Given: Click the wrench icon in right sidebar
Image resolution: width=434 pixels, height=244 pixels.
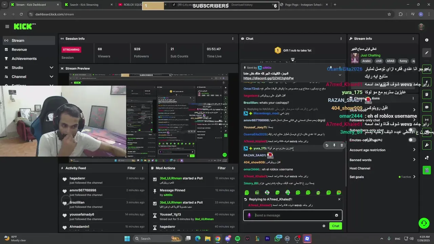Looking at the screenshot, I should click(x=427, y=145).
